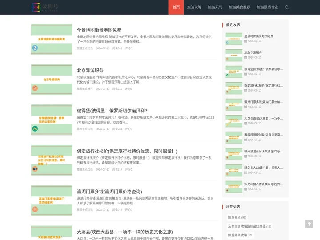Open the sidebar recent post 彼得堡(彼得堡：俄罗斯切尔...
This screenshot has width=320, height=240.
264,69
